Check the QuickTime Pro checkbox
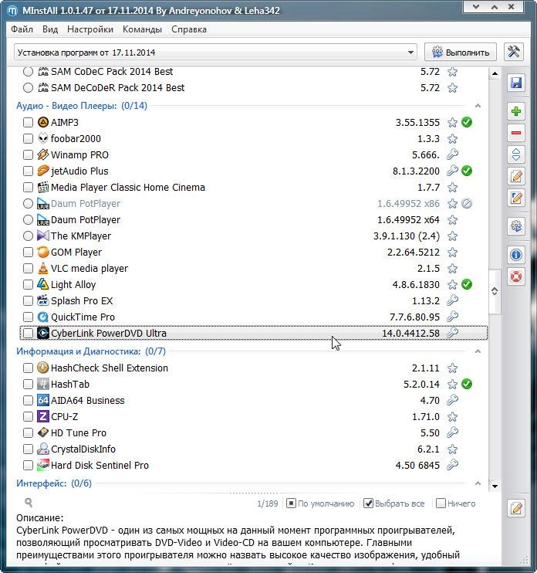 (28, 317)
